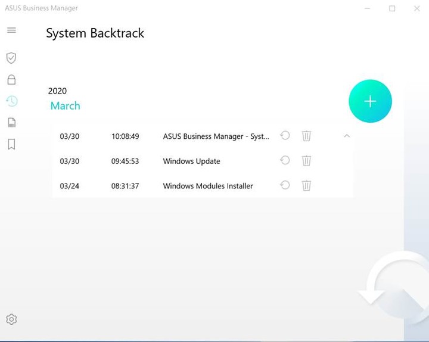The height and width of the screenshot is (342, 429).
Task: Open the shield security section in sidebar
Action: click(11, 58)
